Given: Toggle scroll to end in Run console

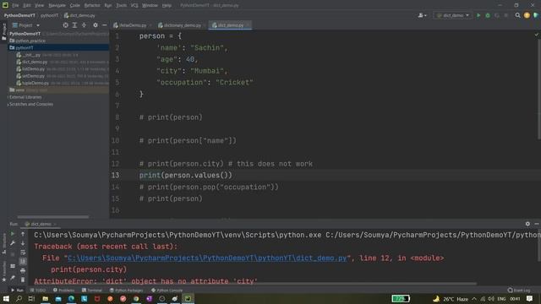Looking at the screenshot, I should click(x=23, y=262).
